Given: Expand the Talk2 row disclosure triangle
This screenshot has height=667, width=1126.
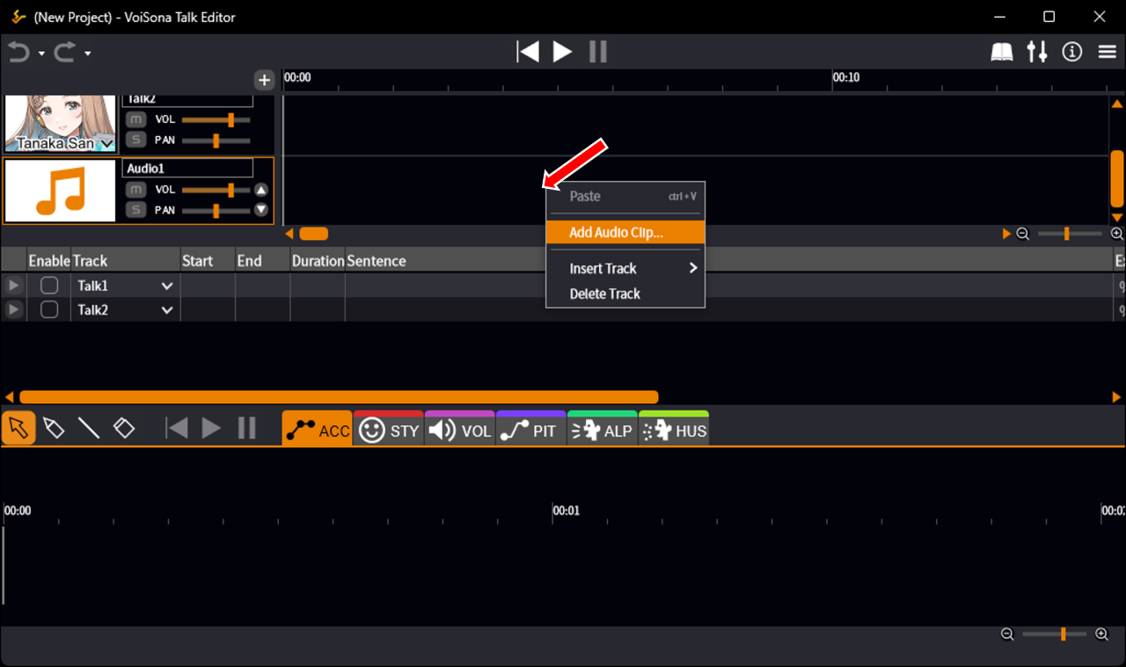Looking at the screenshot, I should pyautogui.click(x=13, y=310).
